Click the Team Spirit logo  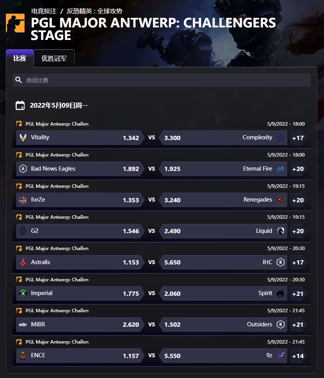click(x=280, y=293)
